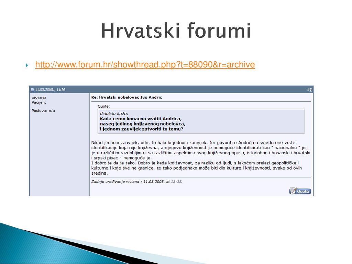Click the reply line starting 'Nikad jednom zauvijek'

point(193,143)
